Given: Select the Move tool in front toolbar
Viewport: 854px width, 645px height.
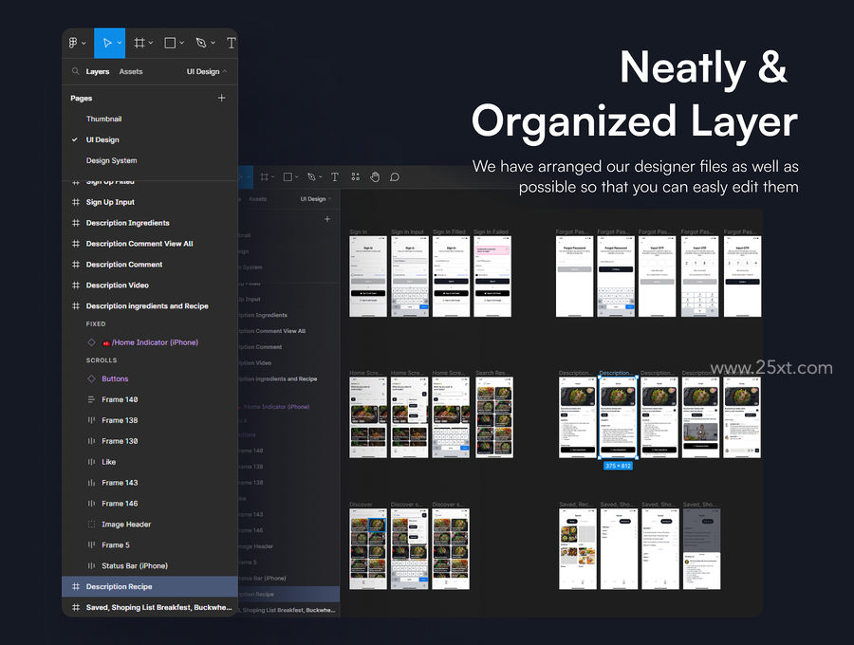Looking at the screenshot, I should pos(107,43).
